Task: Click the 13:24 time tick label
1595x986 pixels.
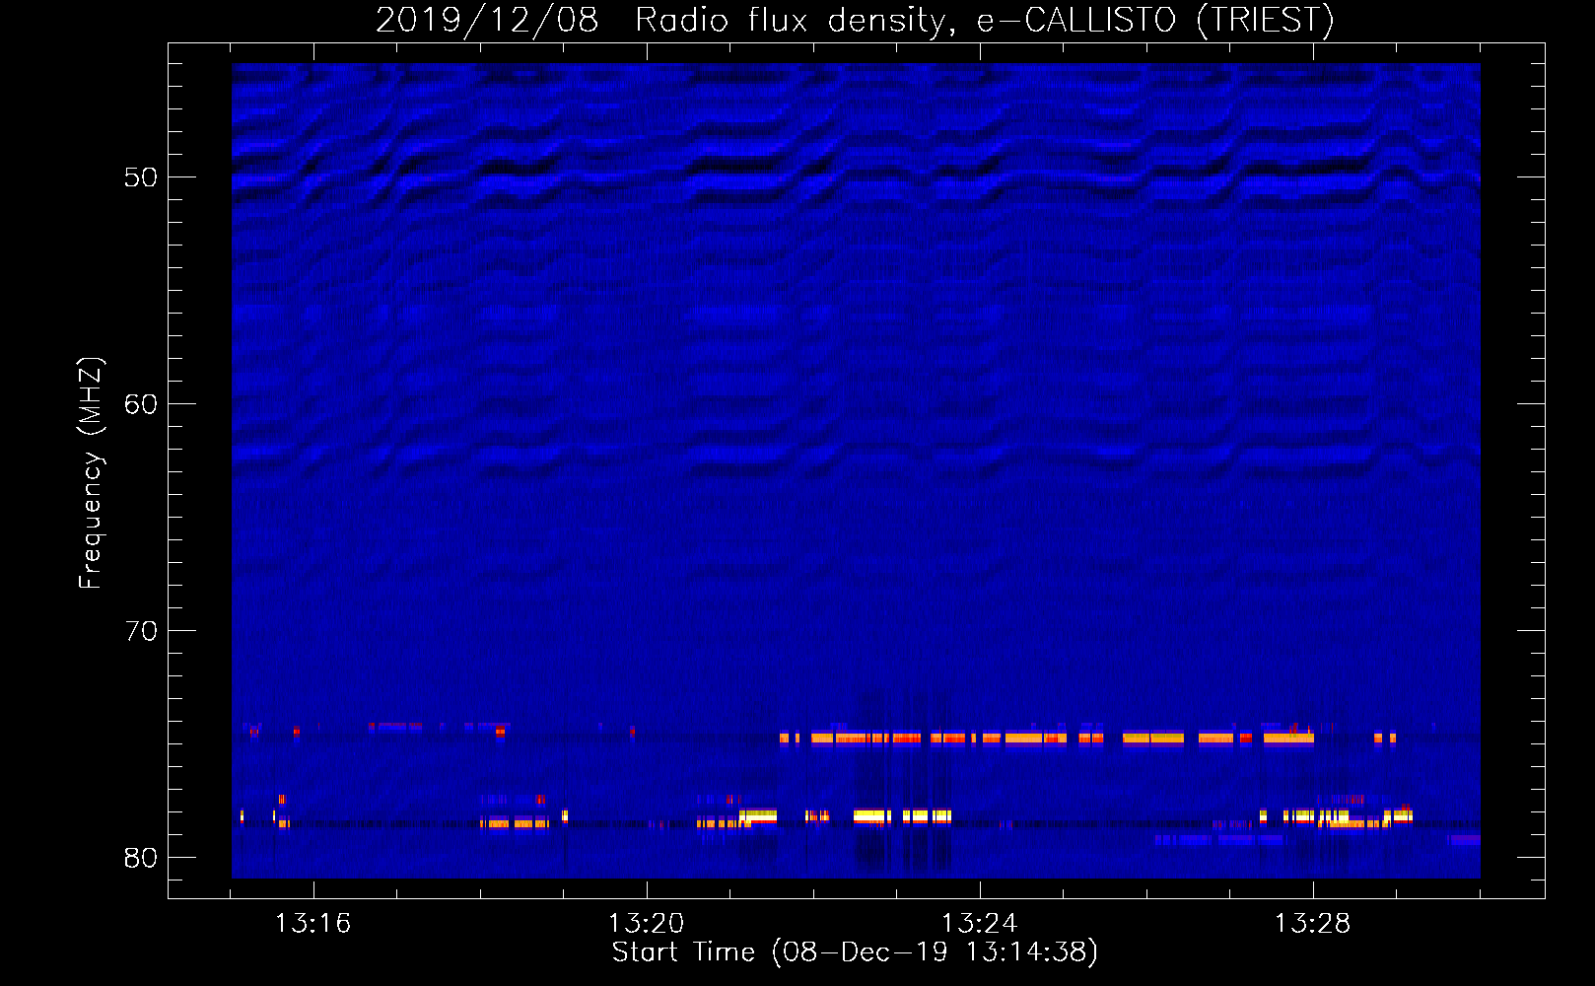Action: 979,924
